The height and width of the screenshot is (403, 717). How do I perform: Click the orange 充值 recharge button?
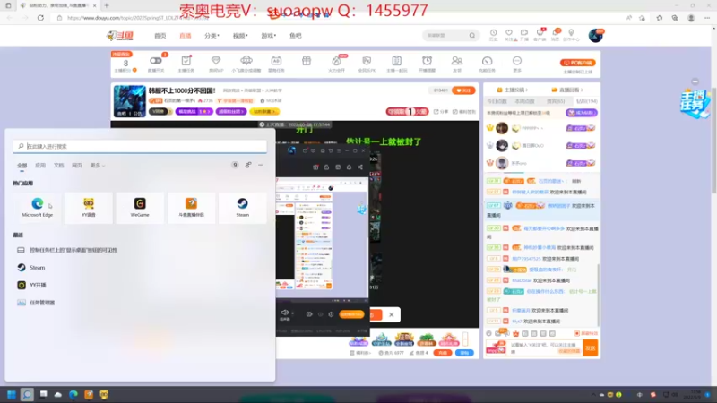[x=442, y=353]
